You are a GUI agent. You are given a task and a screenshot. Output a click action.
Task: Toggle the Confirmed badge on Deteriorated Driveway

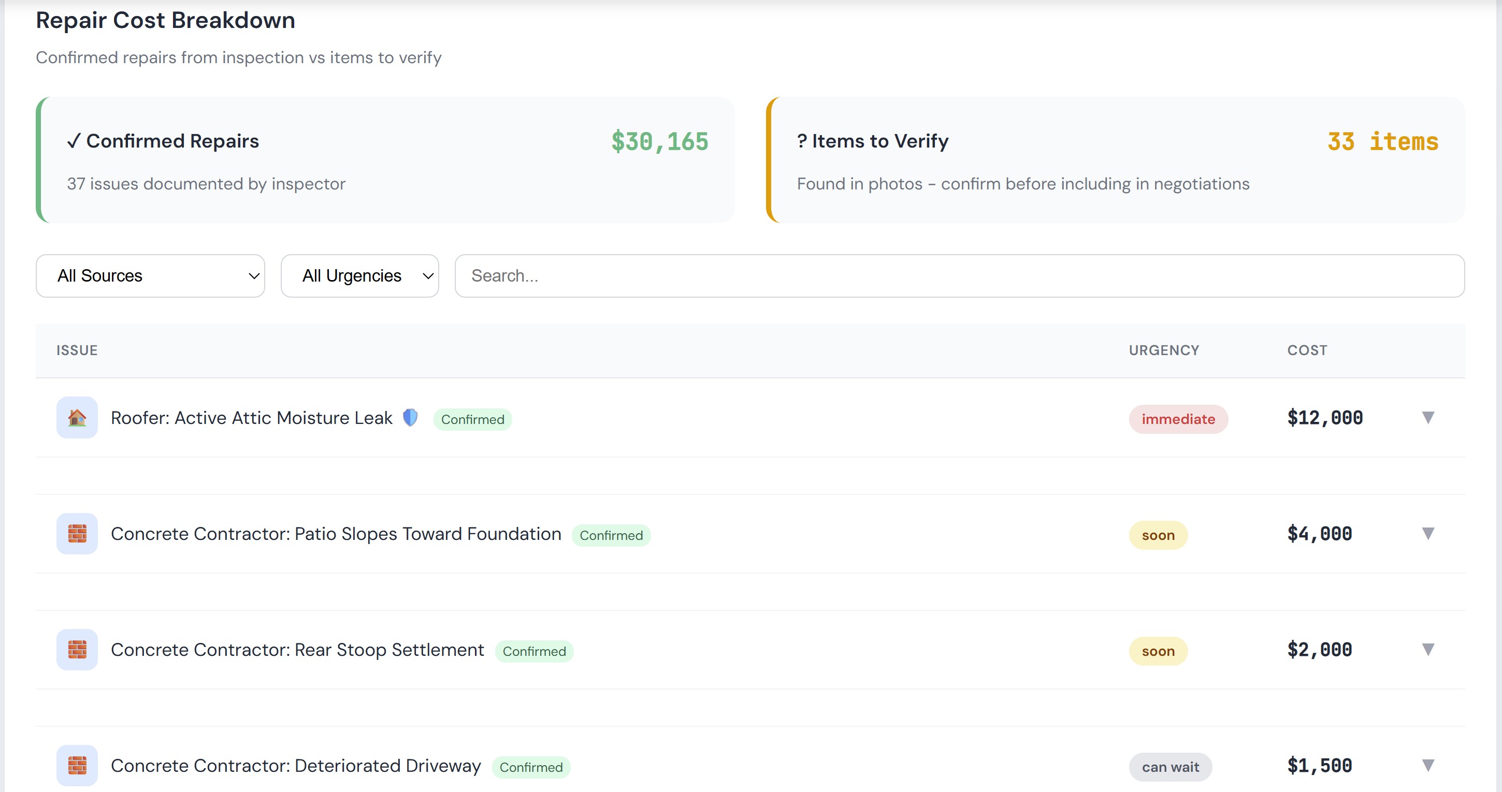[530, 767]
